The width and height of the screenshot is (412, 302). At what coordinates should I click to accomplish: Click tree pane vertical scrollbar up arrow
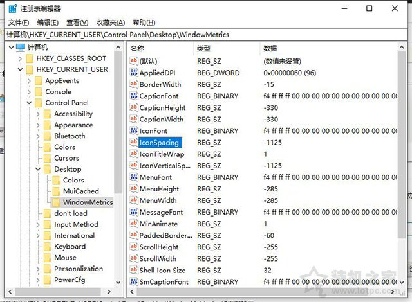(118, 48)
